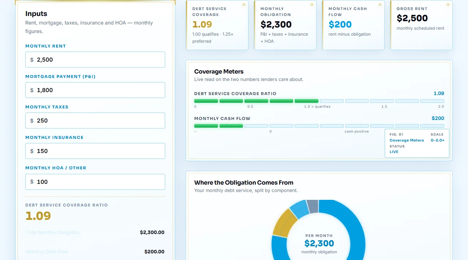Open the Debt Service Coverage summary card
468x260 pixels.
point(217,25)
